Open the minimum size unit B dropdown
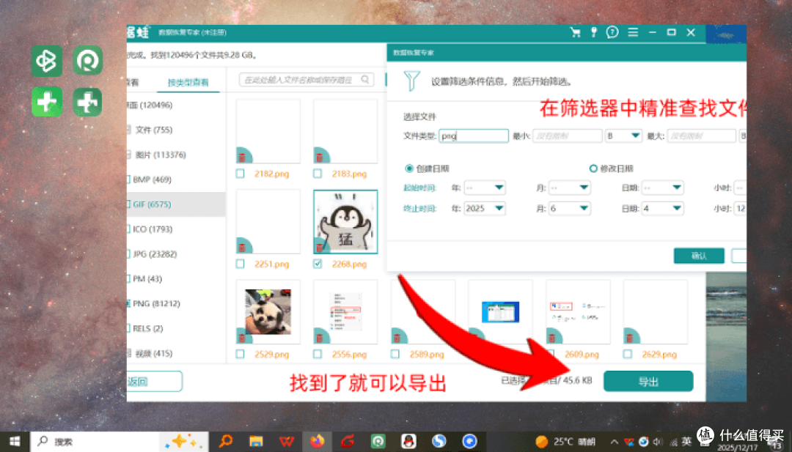The width and height of the screenshot is (792, 452). tap(624, 136)
